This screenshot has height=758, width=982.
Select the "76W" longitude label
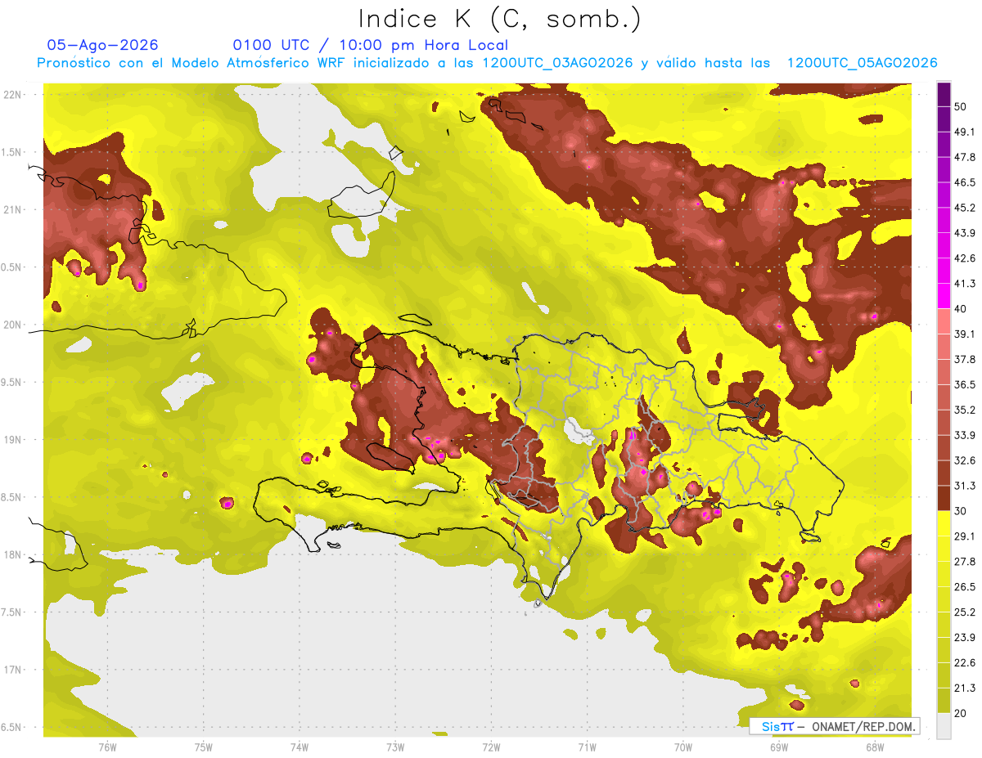pyautogui.click(x=107, y=747)
